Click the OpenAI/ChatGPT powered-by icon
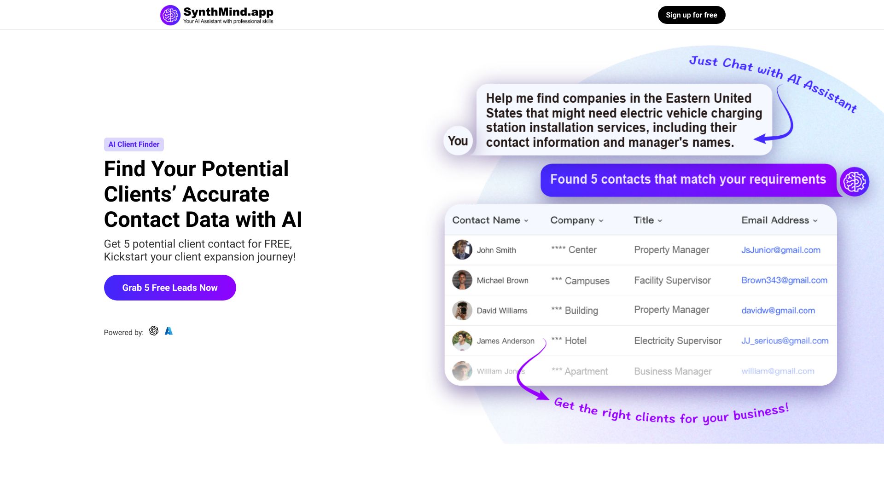Screen dimensions: 884x497 pos(154,331)
